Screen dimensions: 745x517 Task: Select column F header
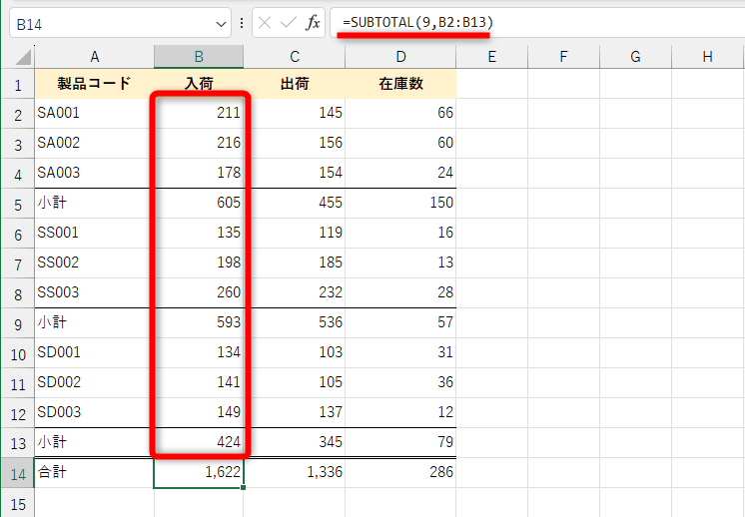point(563,57)
